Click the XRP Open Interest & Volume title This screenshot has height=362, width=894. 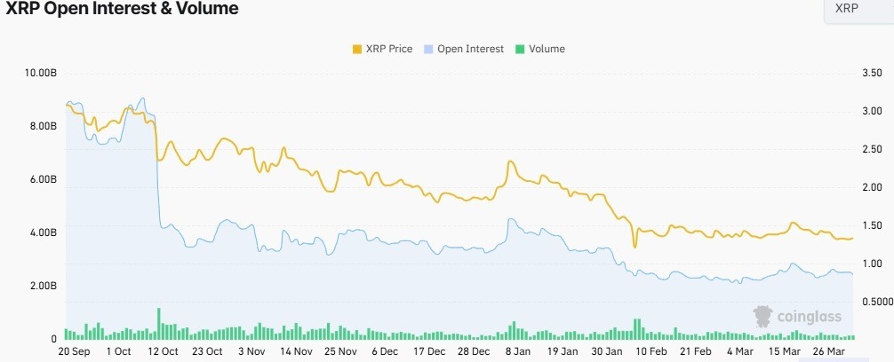(x=122, y=9)
